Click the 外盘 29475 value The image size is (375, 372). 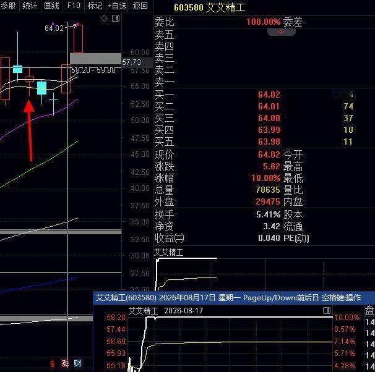[x=268, y=202]
